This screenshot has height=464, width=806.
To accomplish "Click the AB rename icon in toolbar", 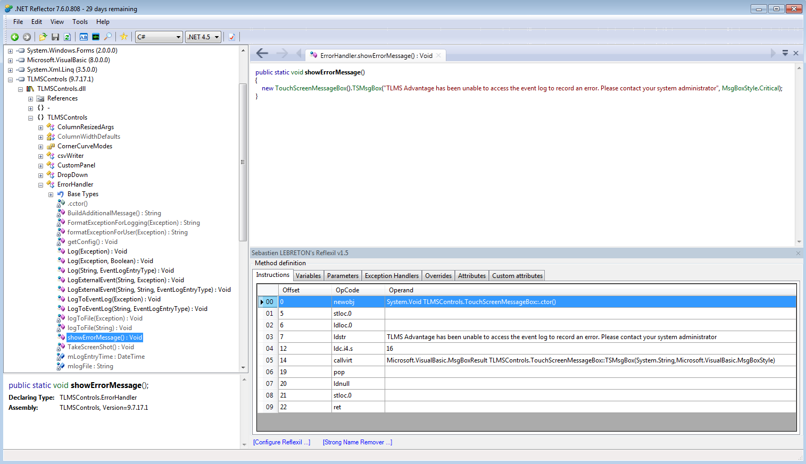I will pyautogui.click(x=84, y=37).
